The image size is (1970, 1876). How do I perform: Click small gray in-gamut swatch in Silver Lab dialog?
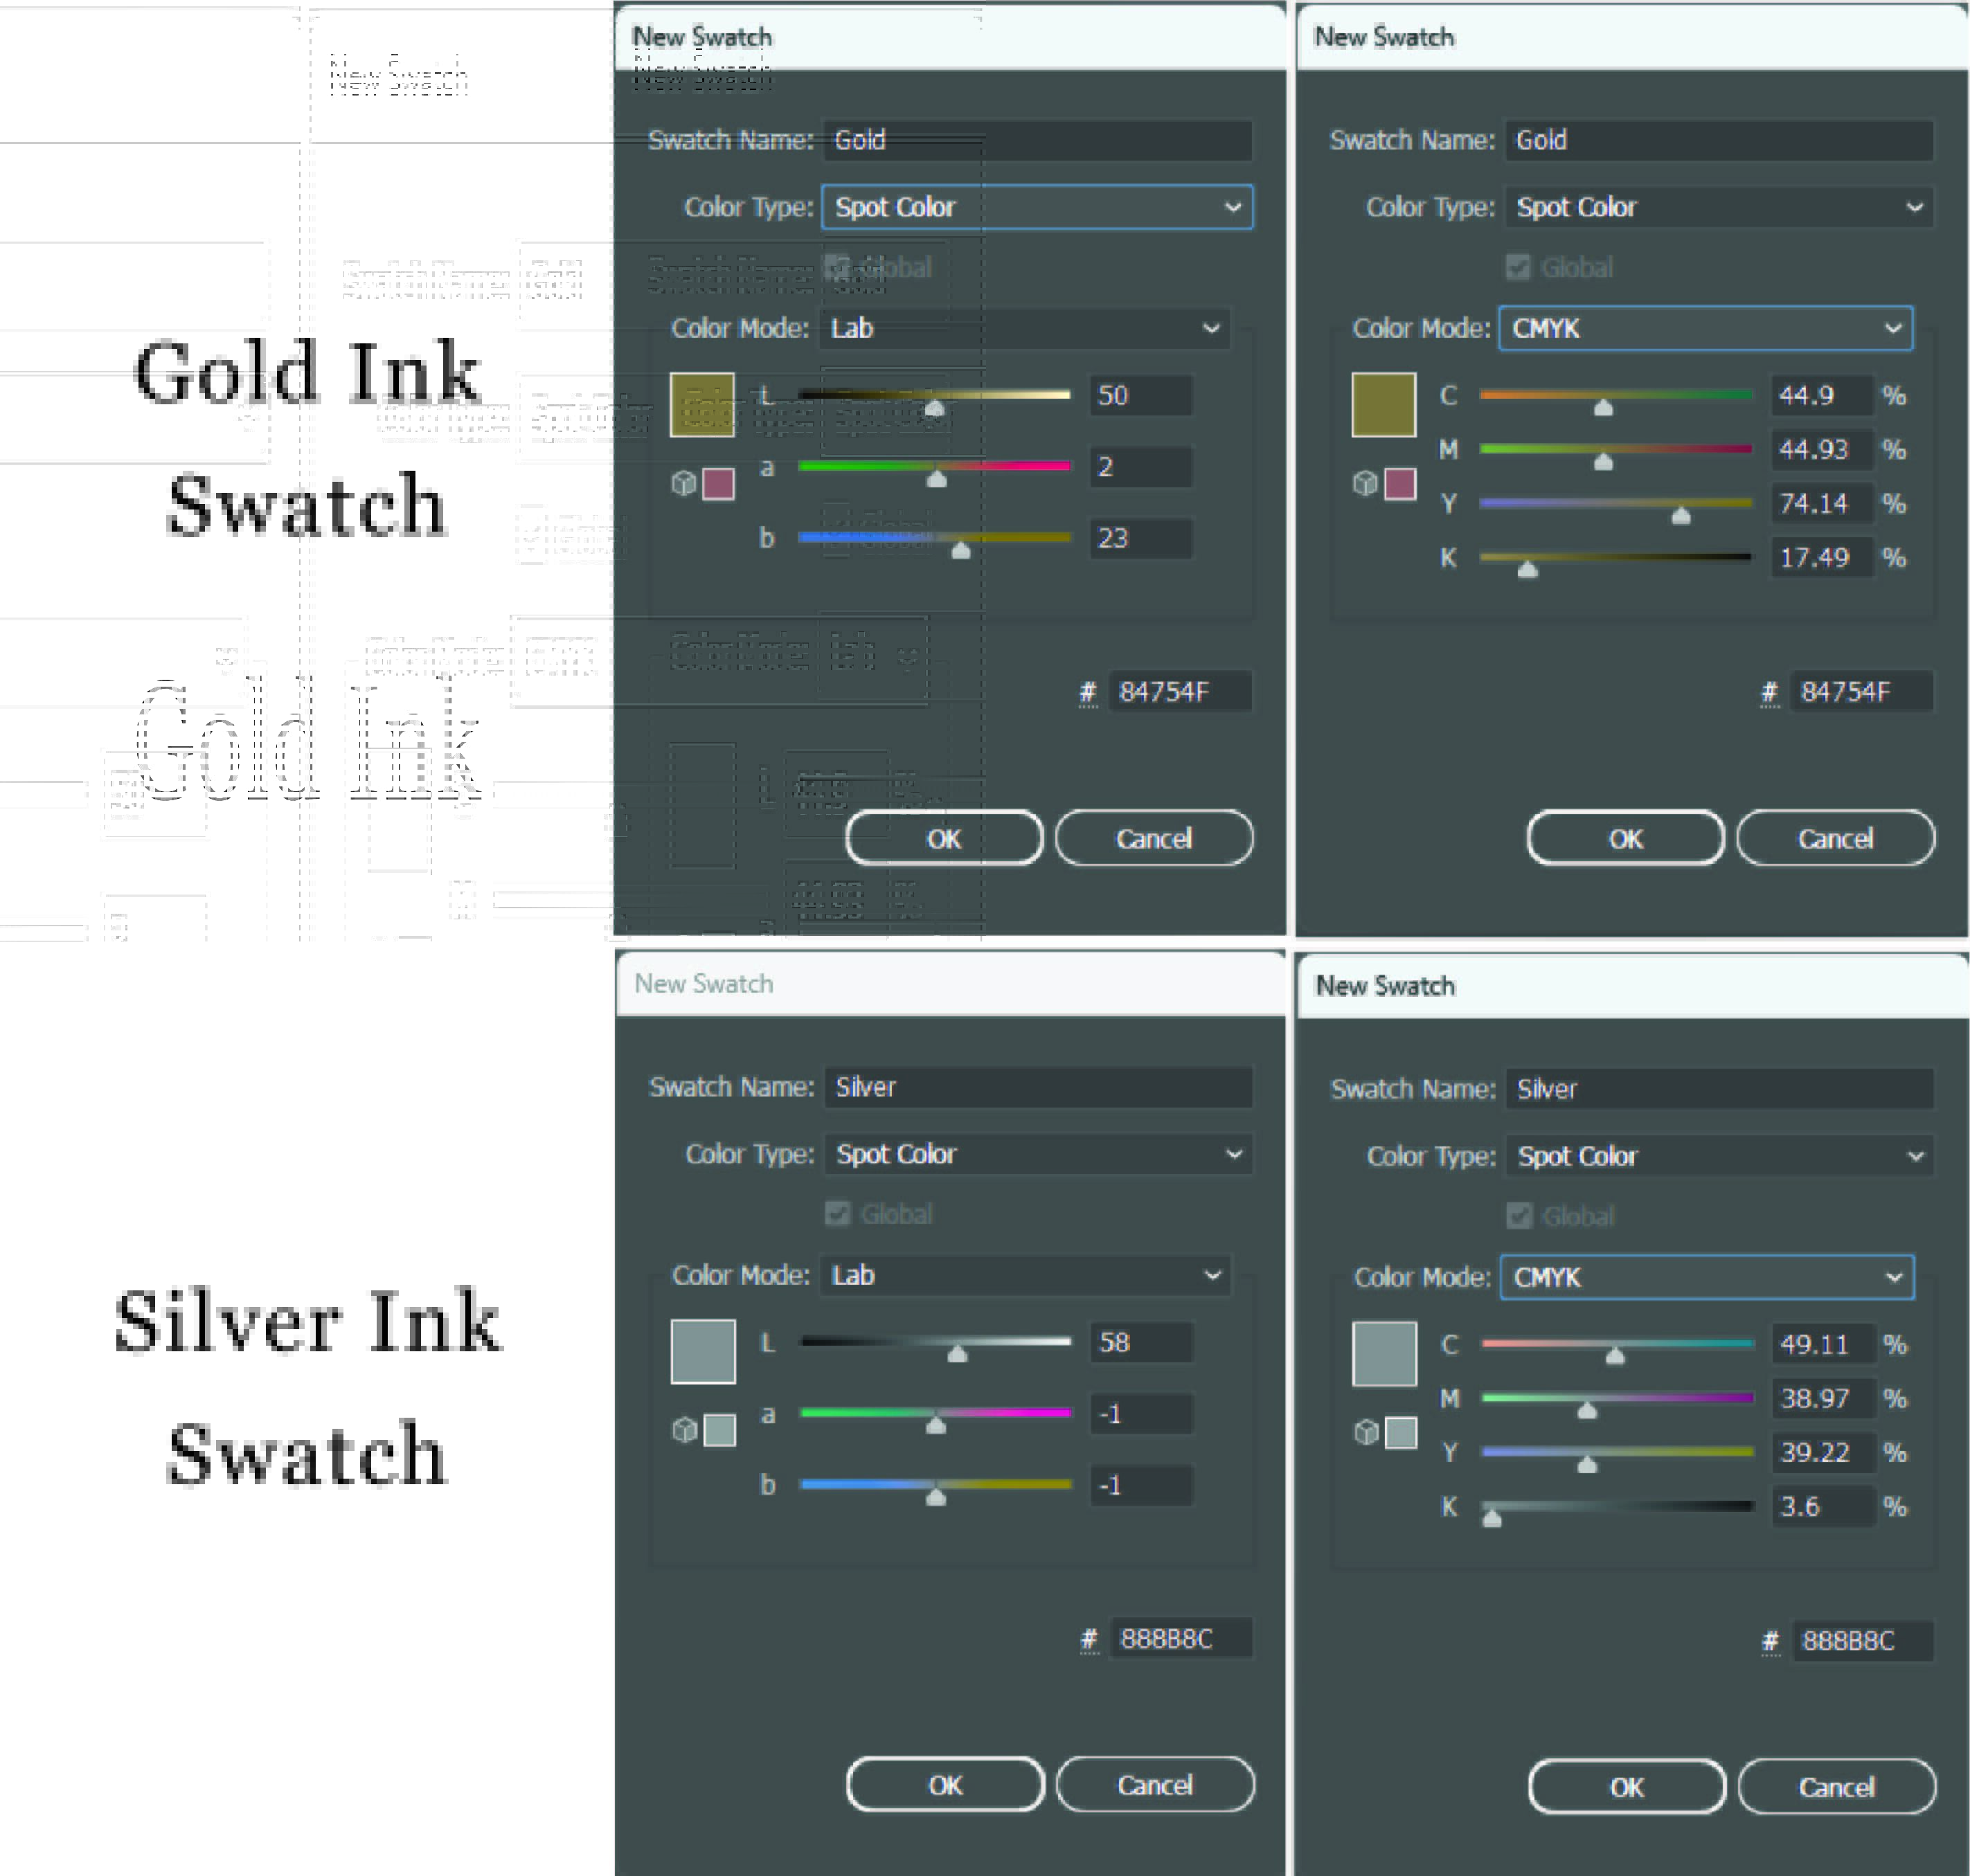point(719,1430)
